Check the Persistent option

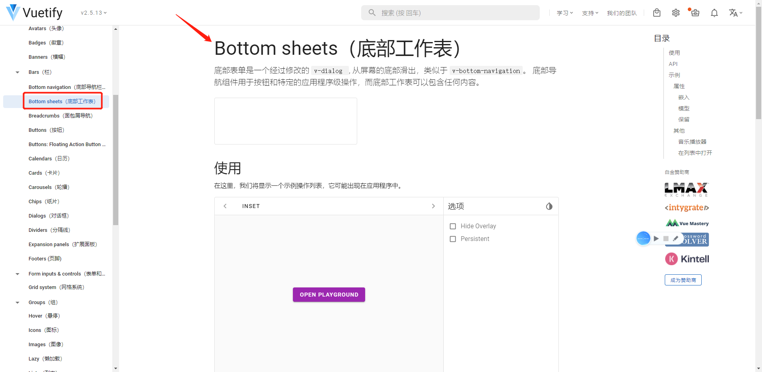(x=453, y=239)
